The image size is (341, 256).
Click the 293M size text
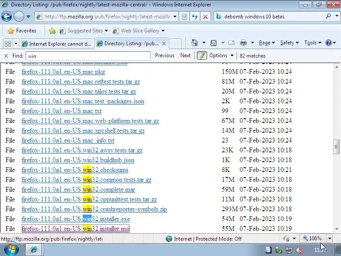tap(230, 209)
